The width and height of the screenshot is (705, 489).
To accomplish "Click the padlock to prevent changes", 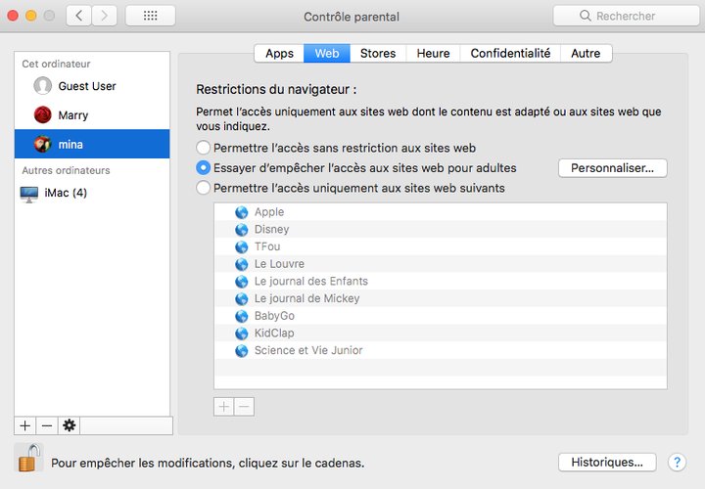I will click(28, 458).
